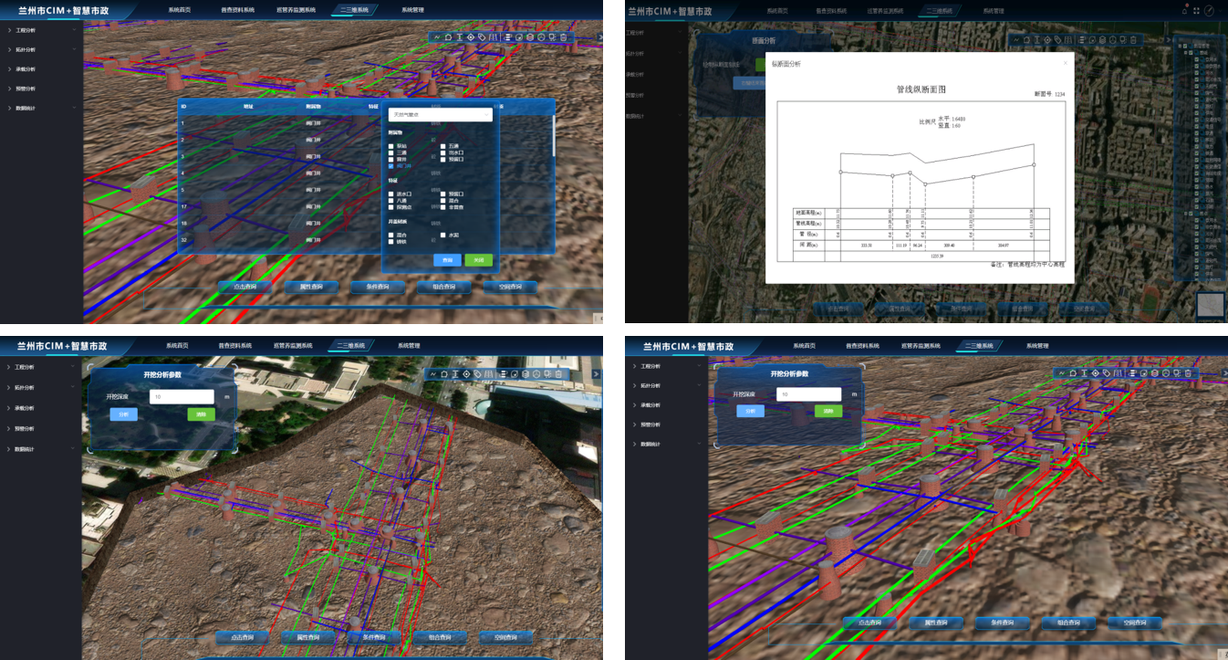Click green 清除 button in bottom-left excavation panel
1228x660 pixels.
(201, 414)
